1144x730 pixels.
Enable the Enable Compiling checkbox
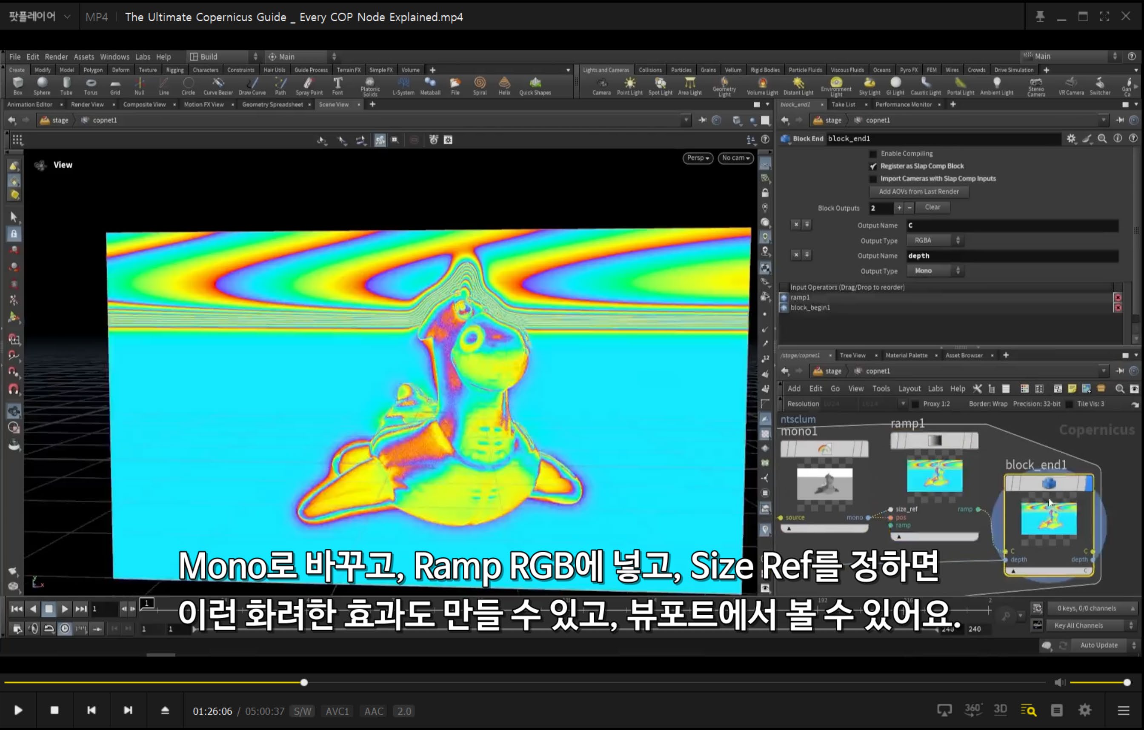coord(873,154)
